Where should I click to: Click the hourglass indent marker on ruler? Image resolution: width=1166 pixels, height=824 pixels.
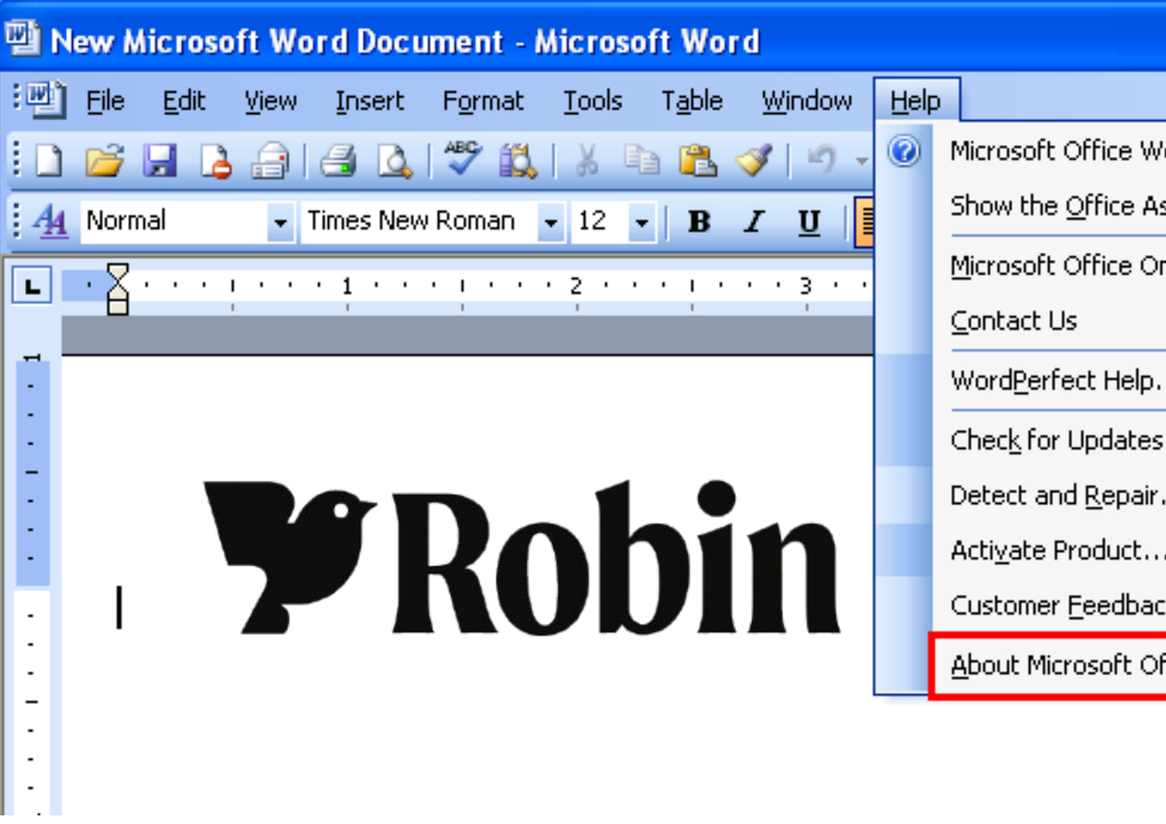[x=118, y=288]
